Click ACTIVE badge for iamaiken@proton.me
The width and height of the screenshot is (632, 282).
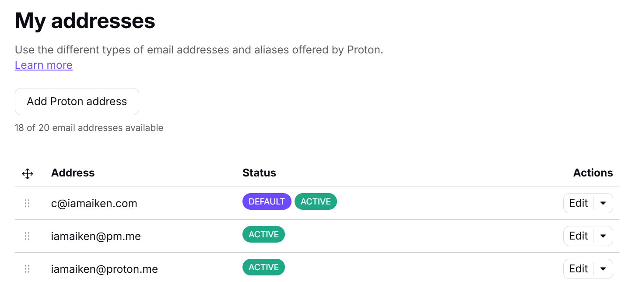(263, 267)
